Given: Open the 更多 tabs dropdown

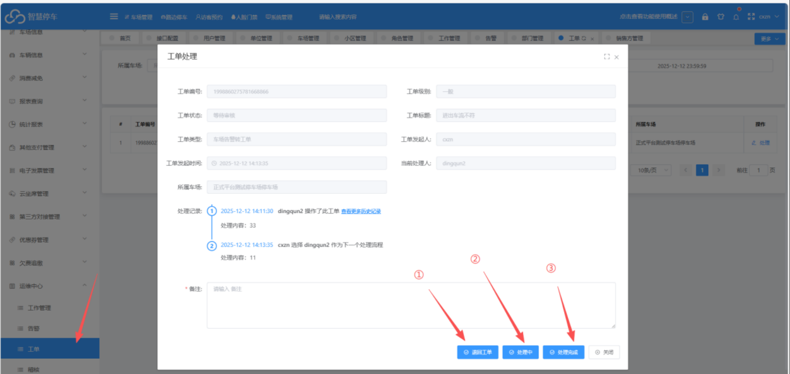Looking at the screenshot, I should [x=770, y=39].
